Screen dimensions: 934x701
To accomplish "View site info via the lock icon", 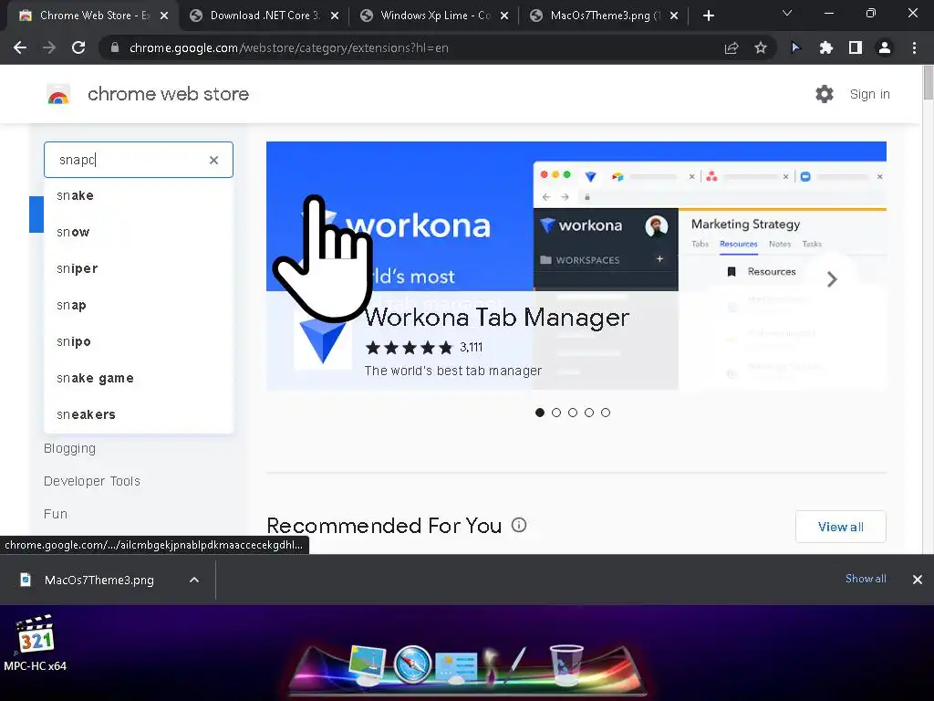I will 115,47.
